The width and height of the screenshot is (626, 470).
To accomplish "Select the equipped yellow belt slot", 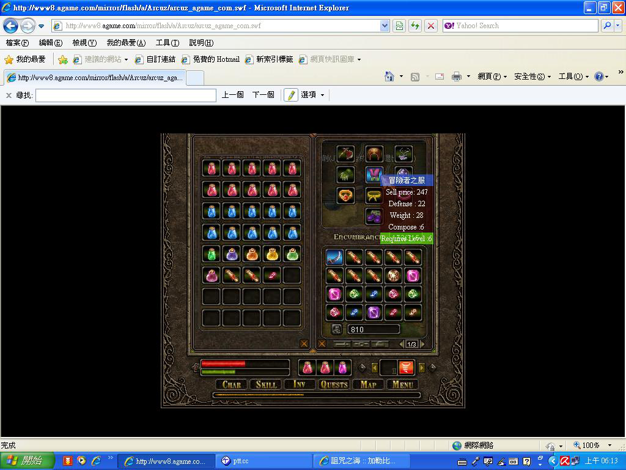I will point(374,196).
